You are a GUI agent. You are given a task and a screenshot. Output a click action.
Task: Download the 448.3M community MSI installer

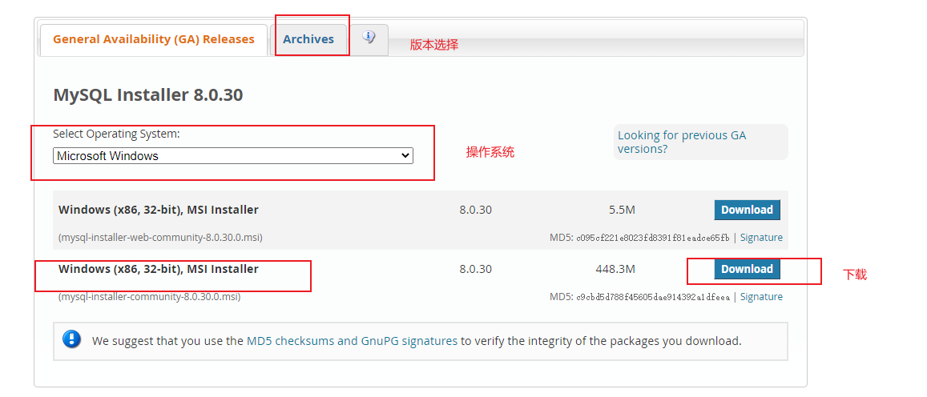point(748,269)
